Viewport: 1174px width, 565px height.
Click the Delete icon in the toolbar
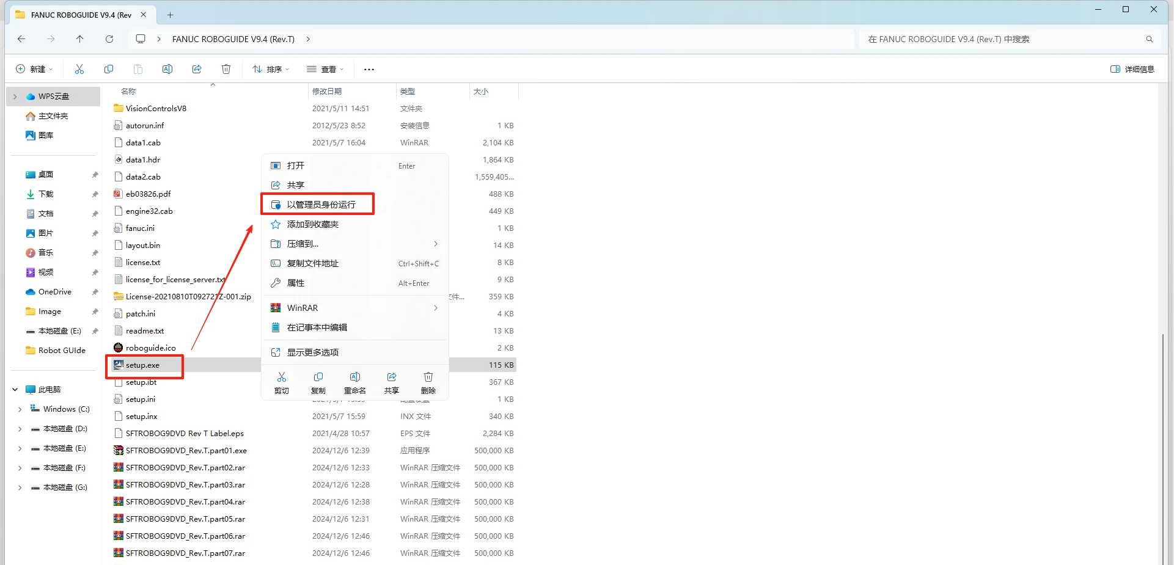pos(226,68)
